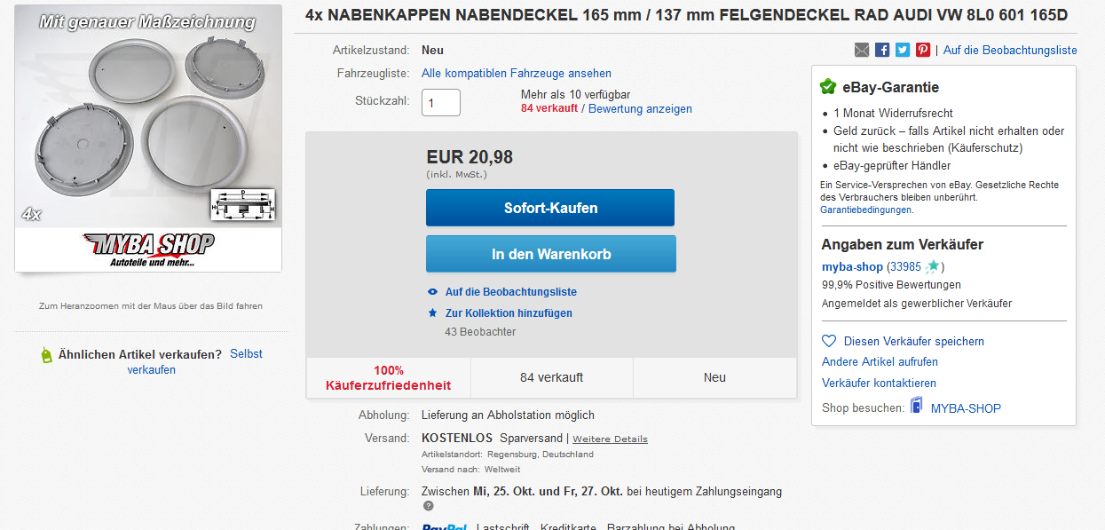Share listing via email envelope icon

(862, 50)
